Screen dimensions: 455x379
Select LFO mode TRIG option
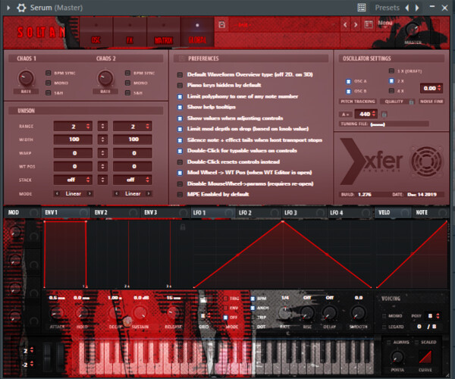click(x=225, y=299)
